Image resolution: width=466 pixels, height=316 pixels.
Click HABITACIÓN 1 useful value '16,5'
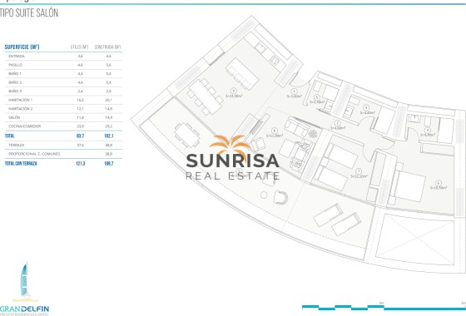[x=80, y=100]
